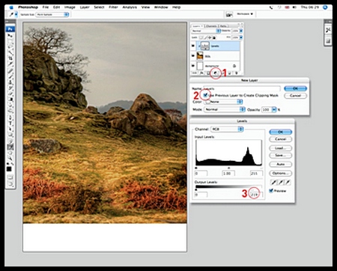Click OK in the New Layer dialog

[295, 88]
